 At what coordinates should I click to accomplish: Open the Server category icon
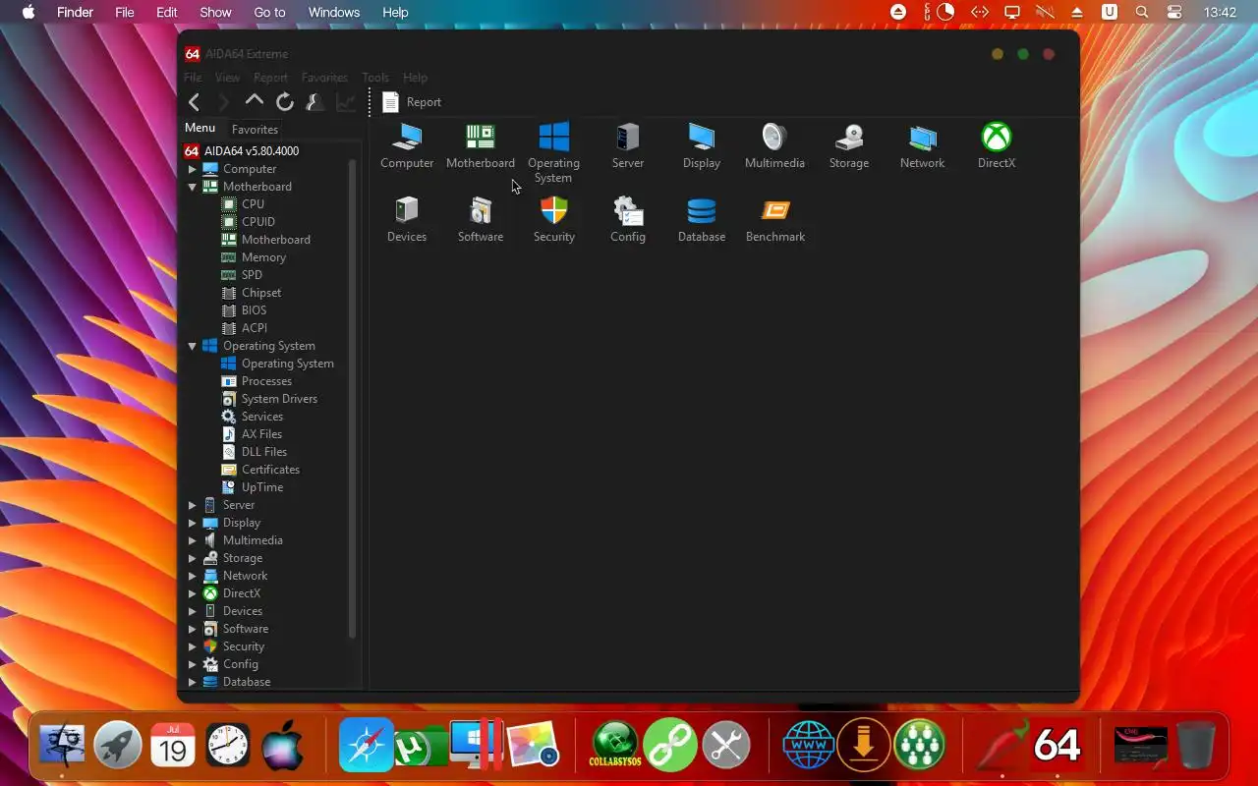(628, 138)
